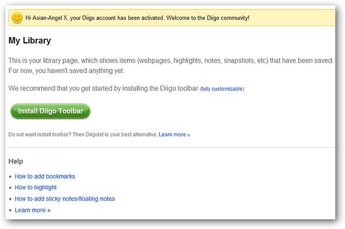
Task: Click the My Library heading
Action: 30,40
